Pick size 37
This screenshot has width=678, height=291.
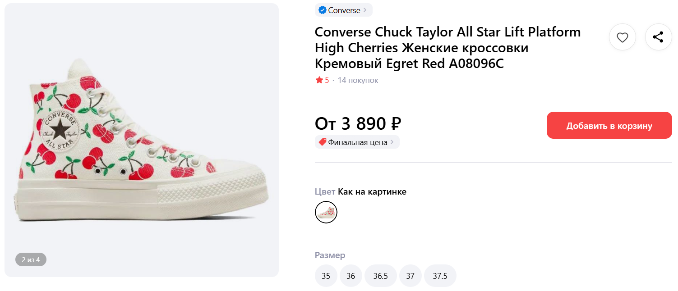(410, 276)
